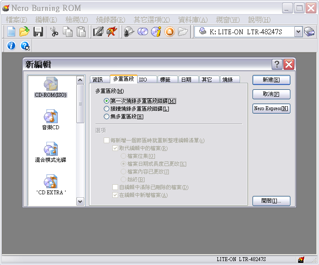Save compilation using the floppy disk icon
319x265 pixels.
(38, 32)
